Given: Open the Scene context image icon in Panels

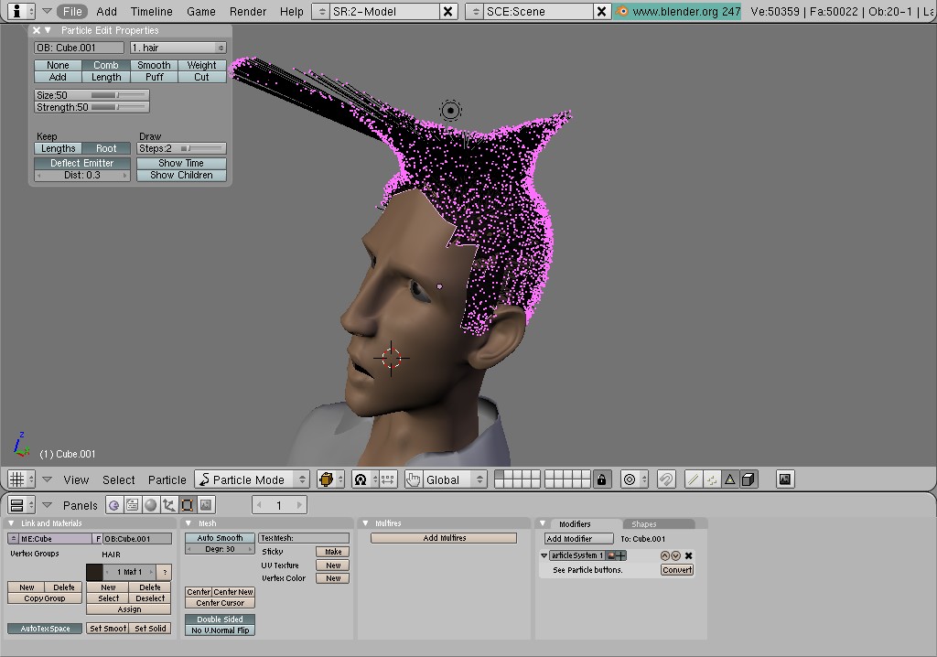Looking at the screenshot, I should 206,505.
